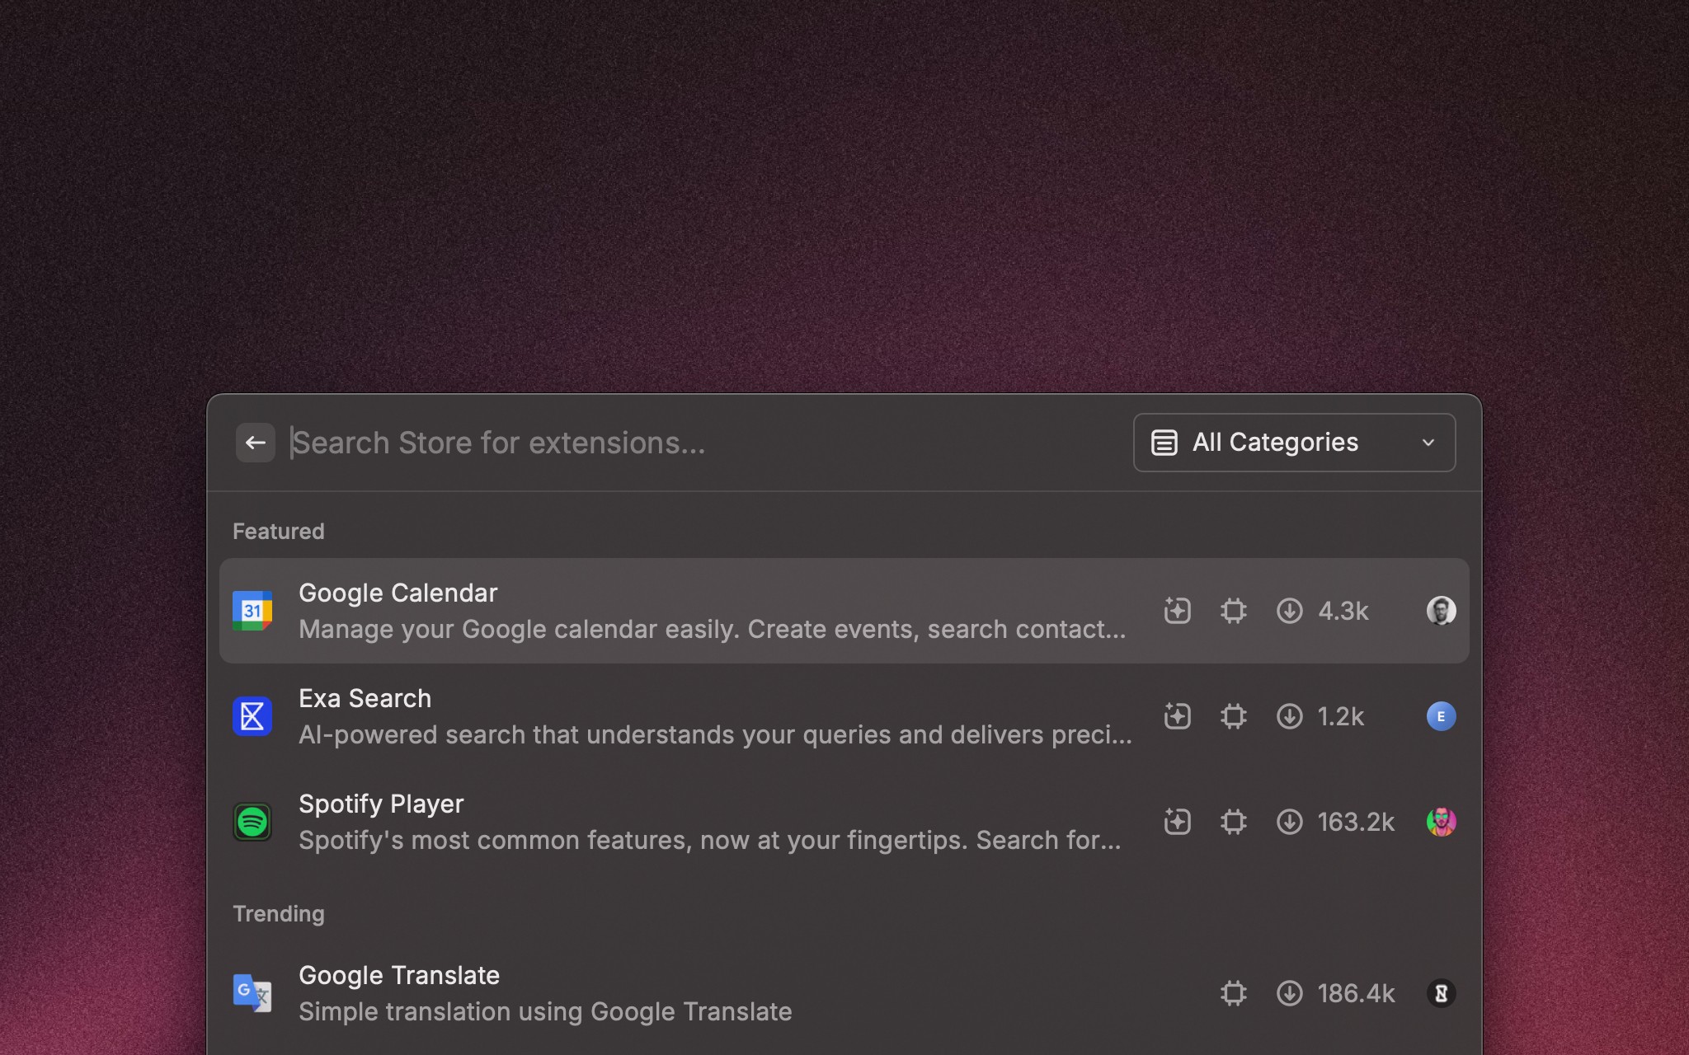
Task: Click the download icon beside 4.3k
Action: point(1289,611)
